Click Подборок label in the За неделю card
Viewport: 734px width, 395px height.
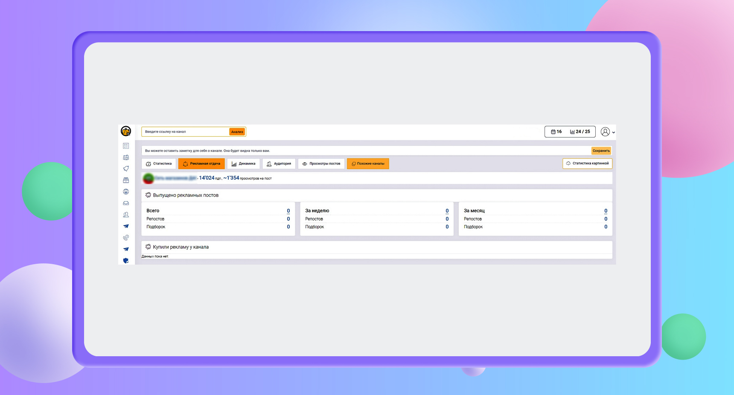(315, 227)
